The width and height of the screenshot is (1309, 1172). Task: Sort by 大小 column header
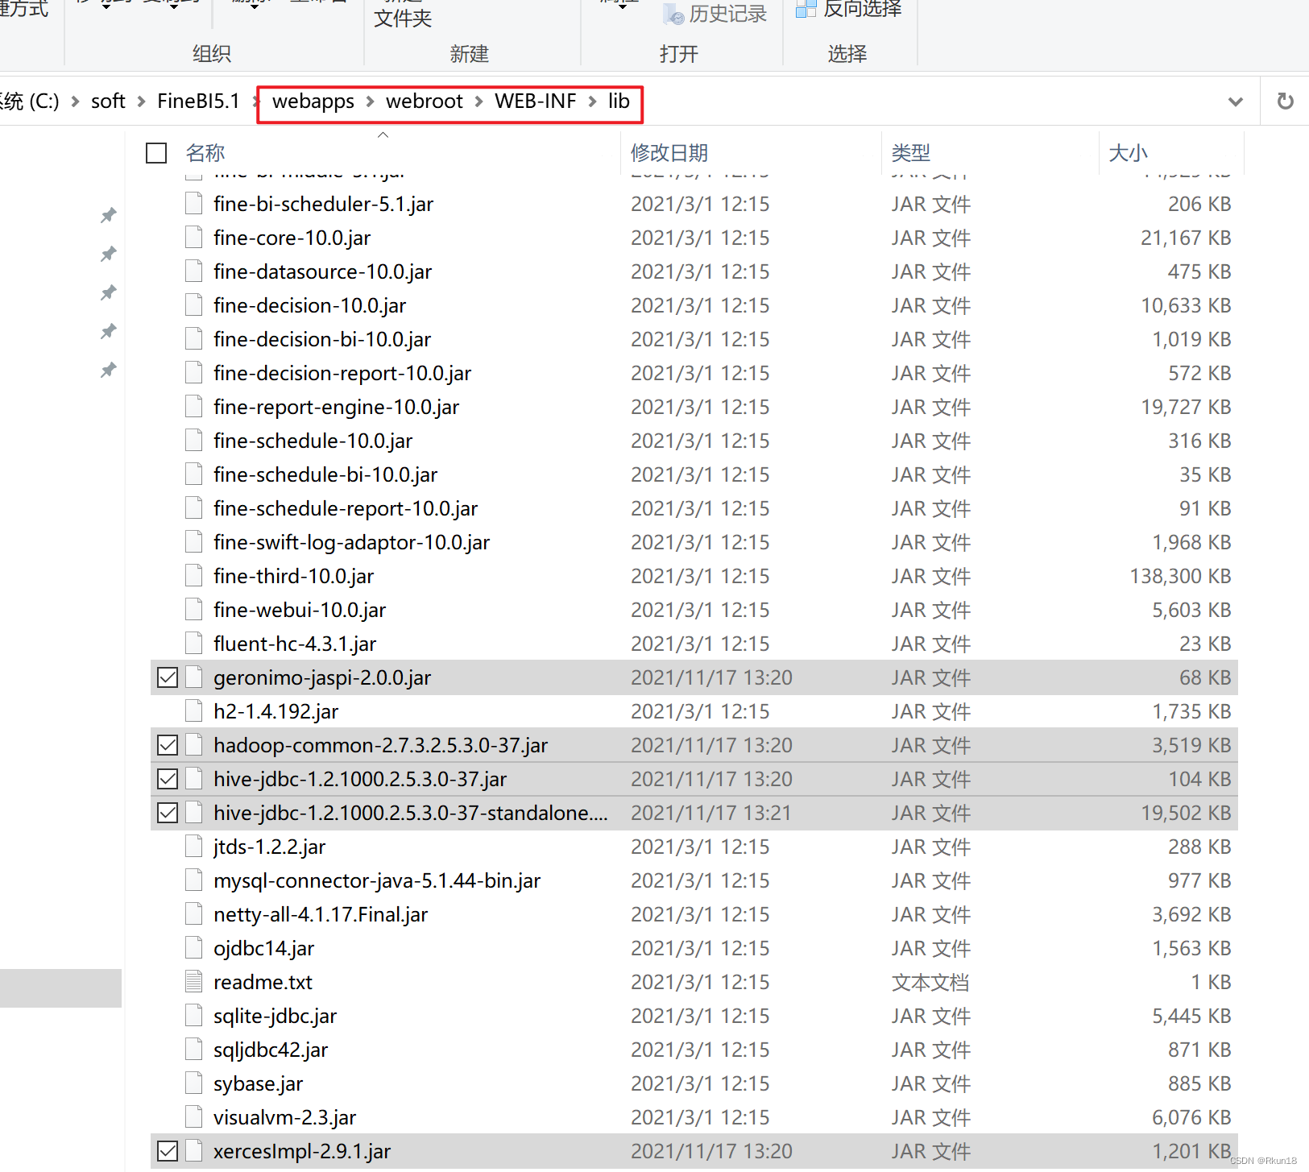coord(1128,153)
